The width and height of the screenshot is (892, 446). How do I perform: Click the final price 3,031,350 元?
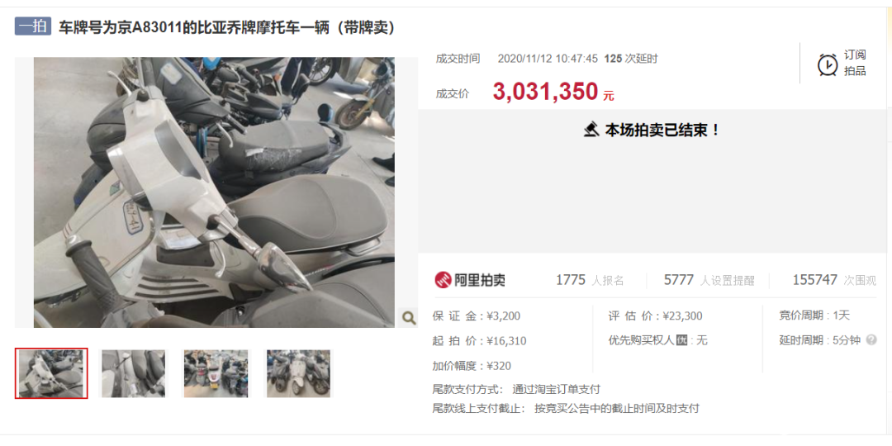(553, 93)
